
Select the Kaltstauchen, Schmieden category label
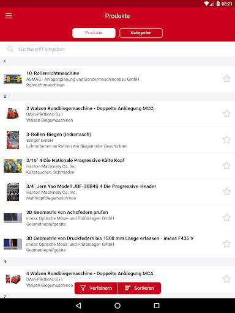(x=50, y=172)
